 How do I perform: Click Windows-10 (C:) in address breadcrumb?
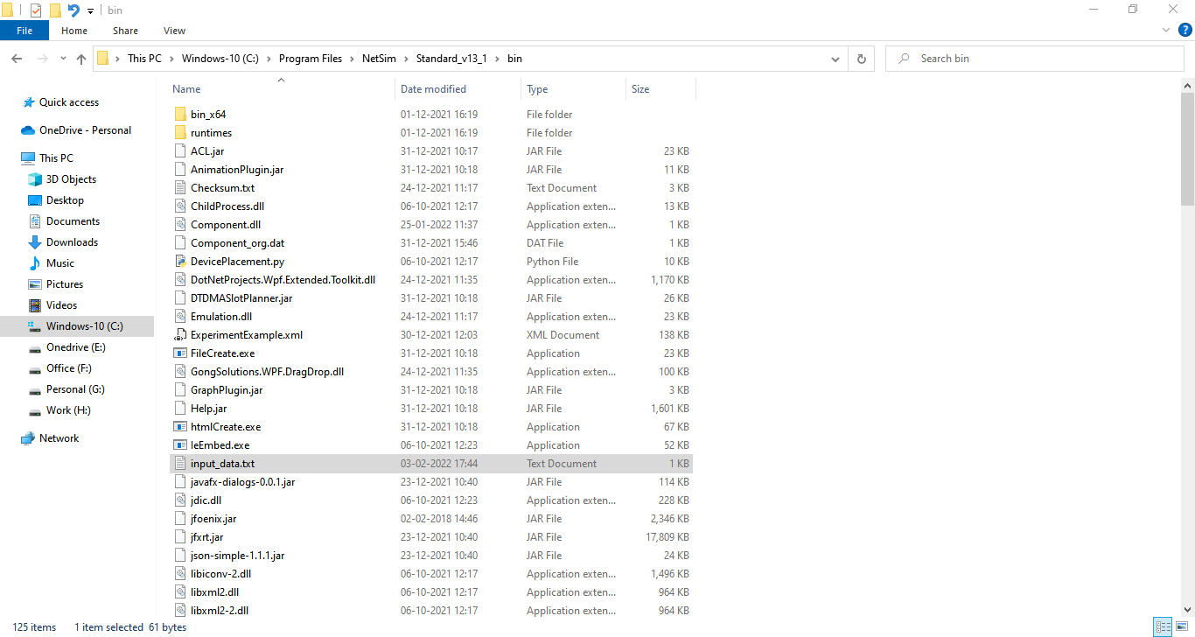(x=220, y=59)
